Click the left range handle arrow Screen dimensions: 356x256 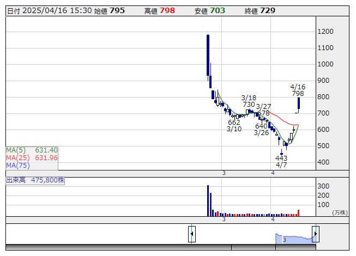point(192,234)
